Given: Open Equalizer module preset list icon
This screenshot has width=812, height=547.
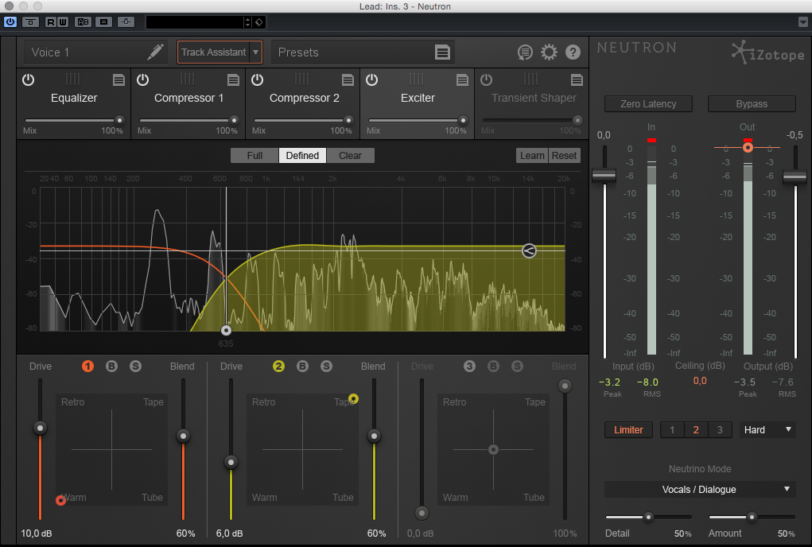Looking at the screenshot, I should pos(118,80).
